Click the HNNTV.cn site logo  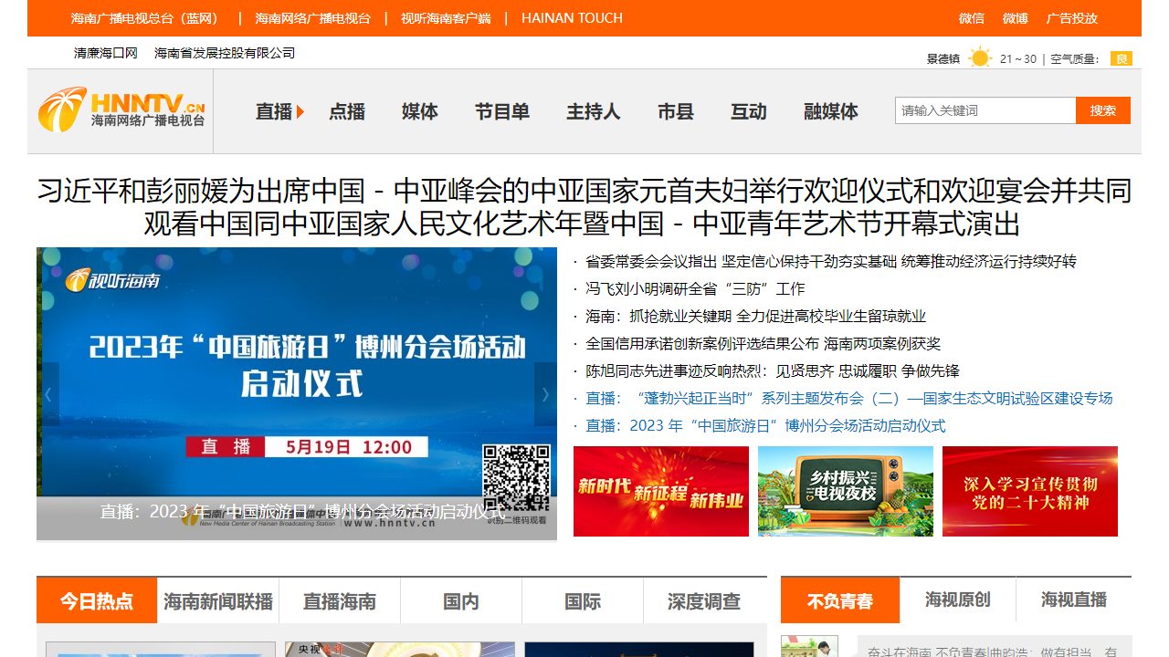[121, 109]
